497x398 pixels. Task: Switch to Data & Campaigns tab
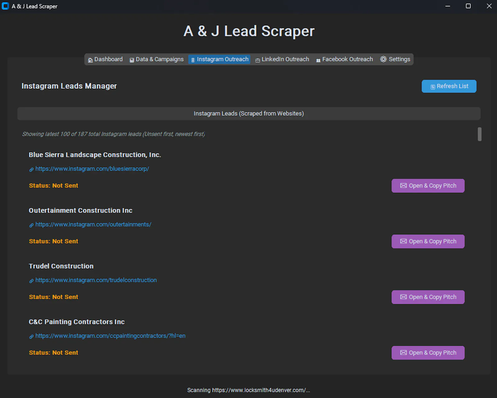[157, 59]
